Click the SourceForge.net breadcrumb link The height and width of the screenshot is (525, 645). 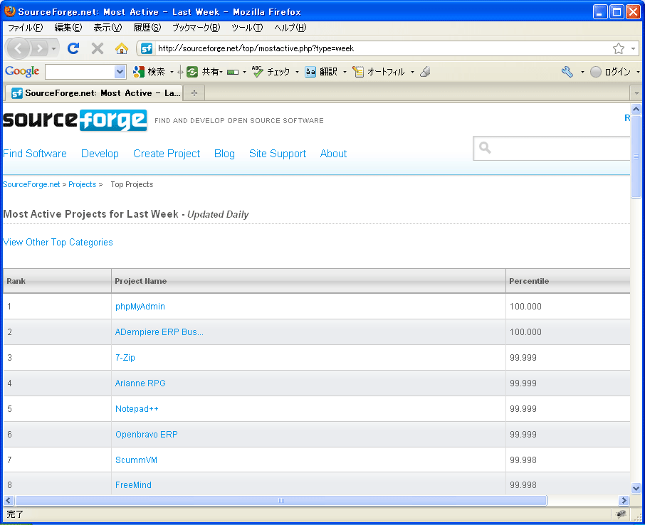(x=31, y=184)
